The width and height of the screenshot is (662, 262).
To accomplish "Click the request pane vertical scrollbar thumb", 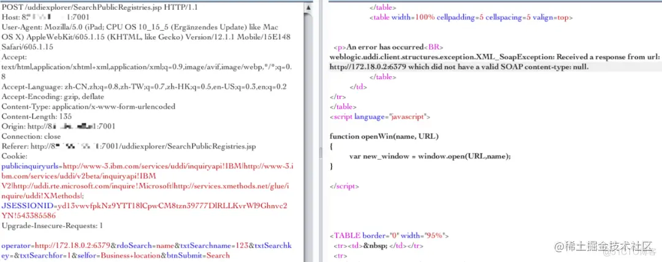I will pos(308,139).
